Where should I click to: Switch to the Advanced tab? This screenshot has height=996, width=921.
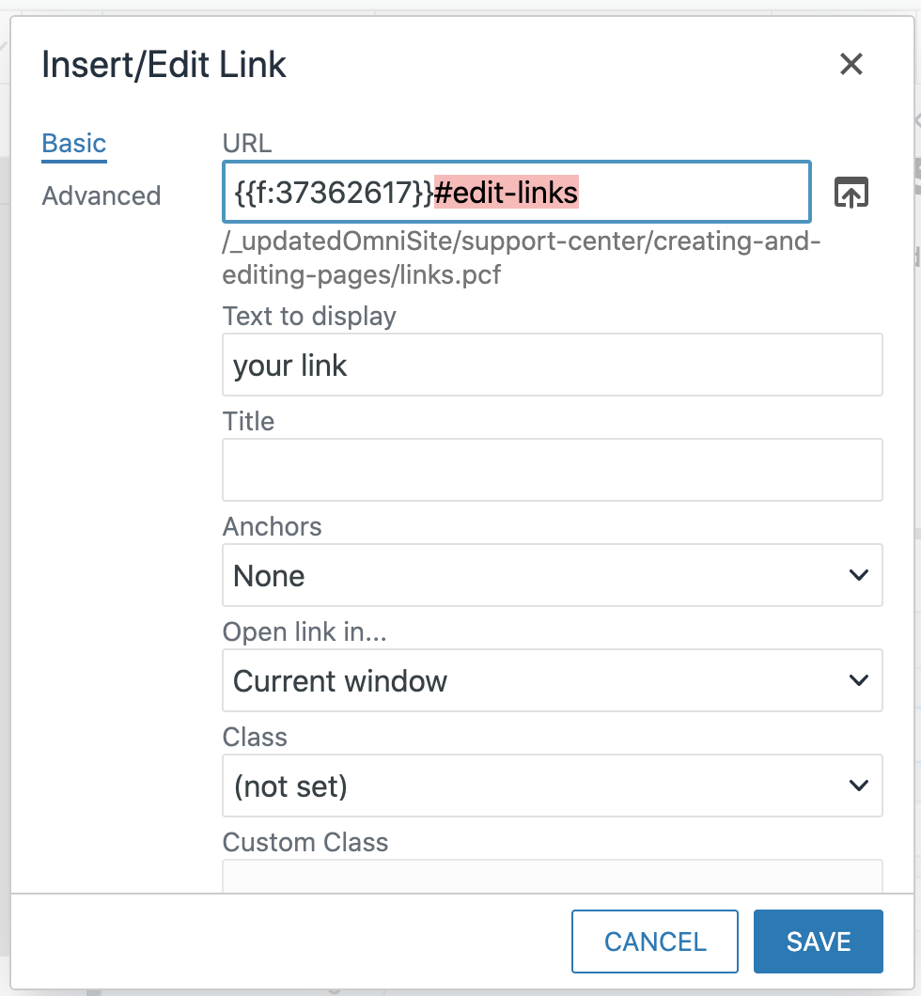101,195
